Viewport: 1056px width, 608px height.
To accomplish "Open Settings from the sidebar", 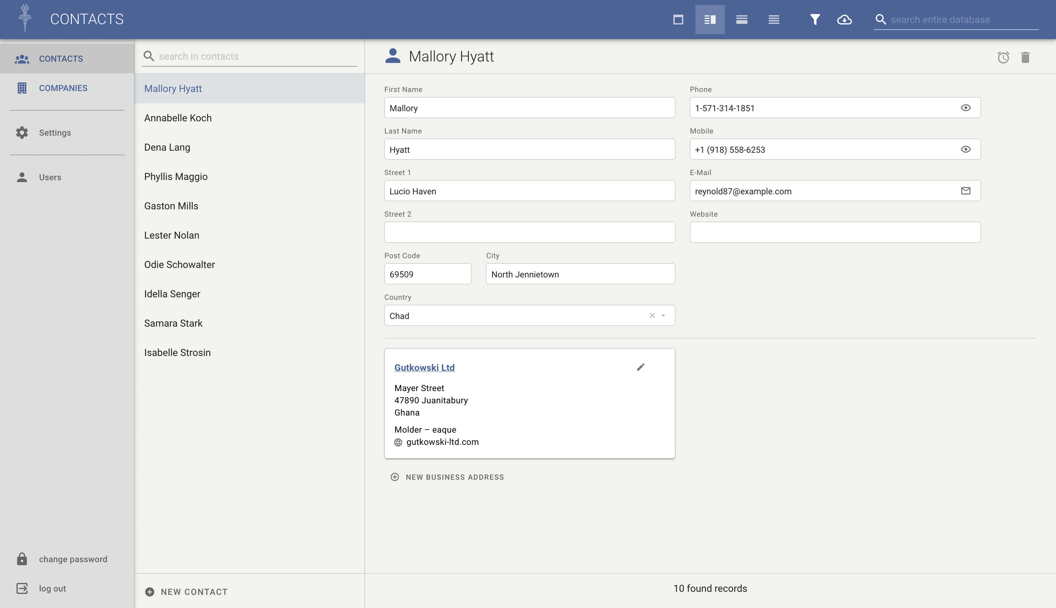I will [x=55, y=133].
